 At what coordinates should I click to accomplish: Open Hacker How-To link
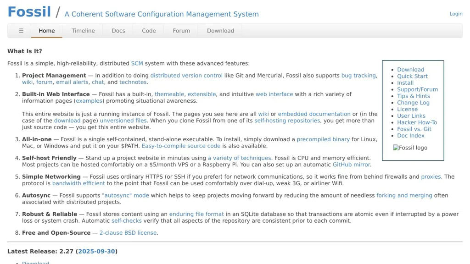point(417,122)
